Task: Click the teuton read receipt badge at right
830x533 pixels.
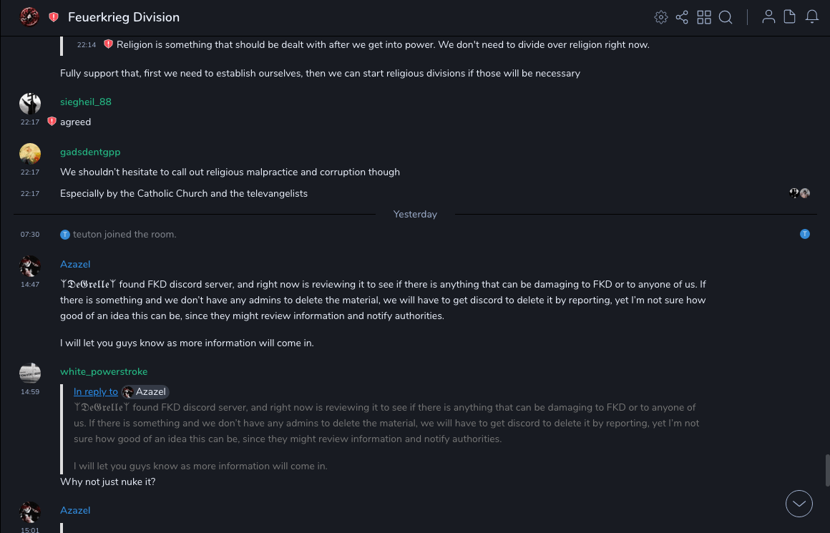Action: (805, 234)
